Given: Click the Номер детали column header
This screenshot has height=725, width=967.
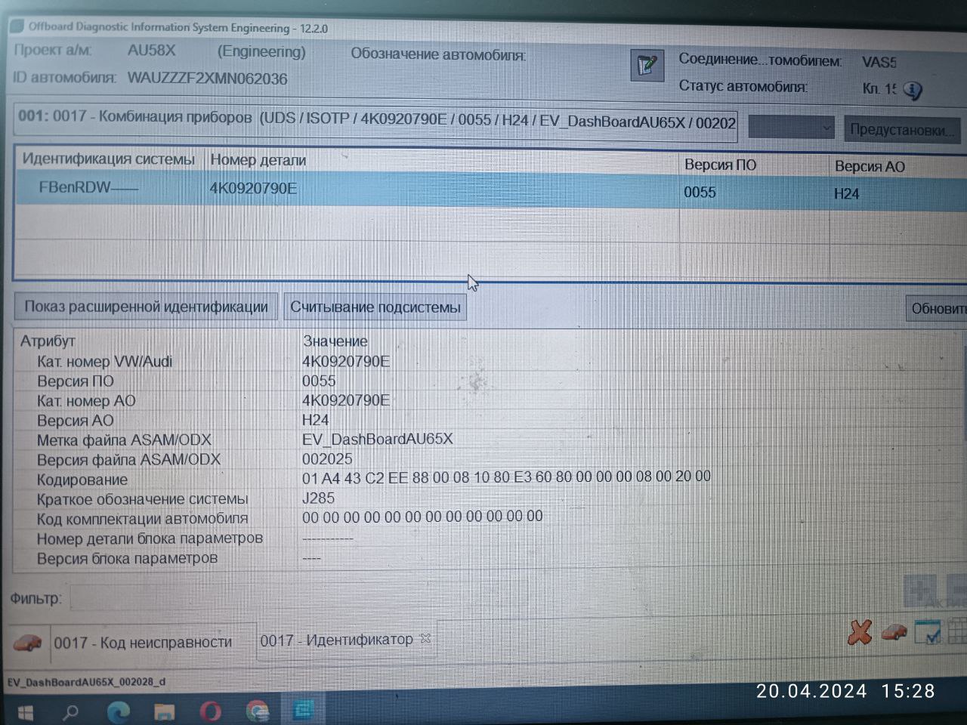Looking at the screenshot, I should [x=258, y=160].
